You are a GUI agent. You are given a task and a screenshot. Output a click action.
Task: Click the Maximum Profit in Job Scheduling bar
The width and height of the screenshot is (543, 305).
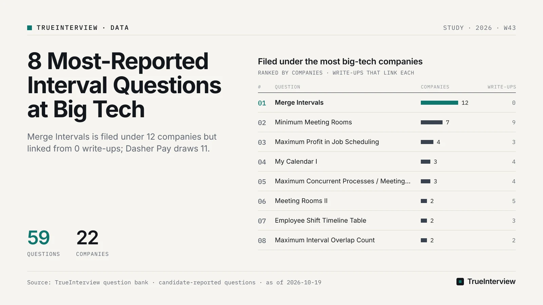(x=427, y=142)
